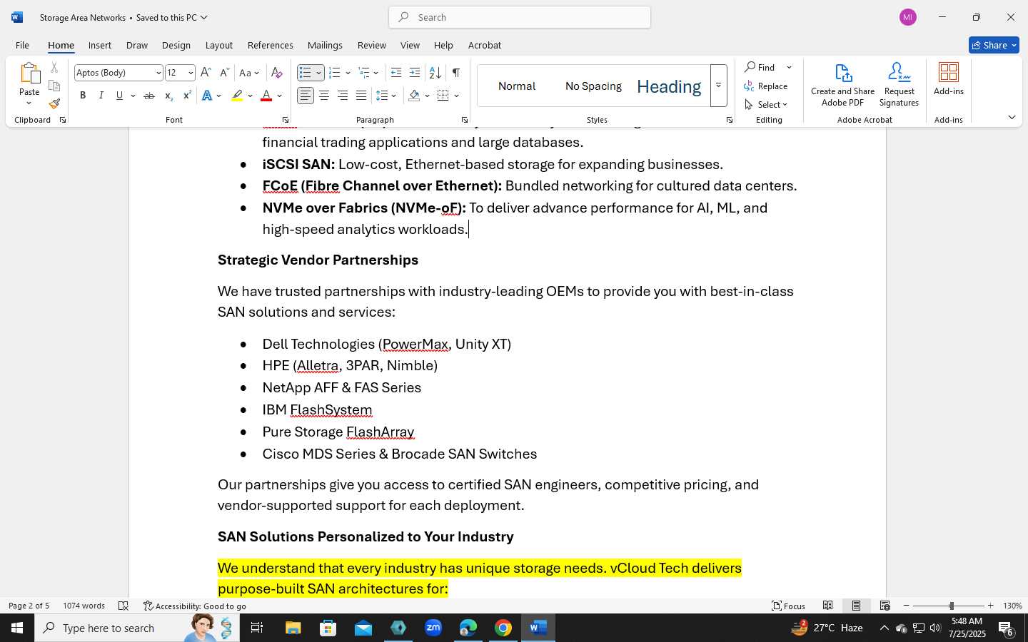Toggle Strikethrough formatting
The image size is (1028, 642).
point(148,96)
